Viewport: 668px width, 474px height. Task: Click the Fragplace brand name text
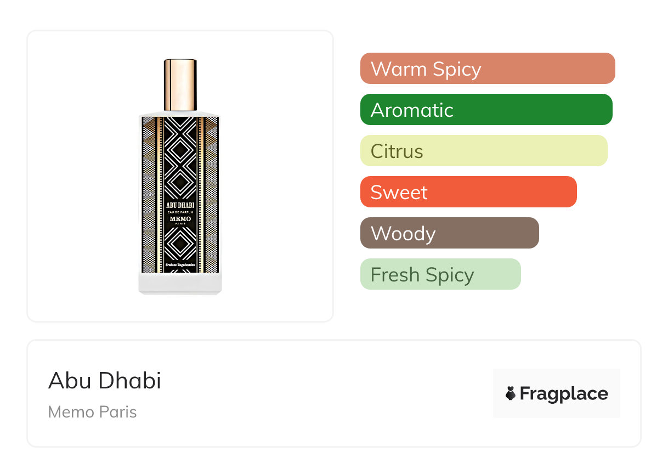pos(564,394)
